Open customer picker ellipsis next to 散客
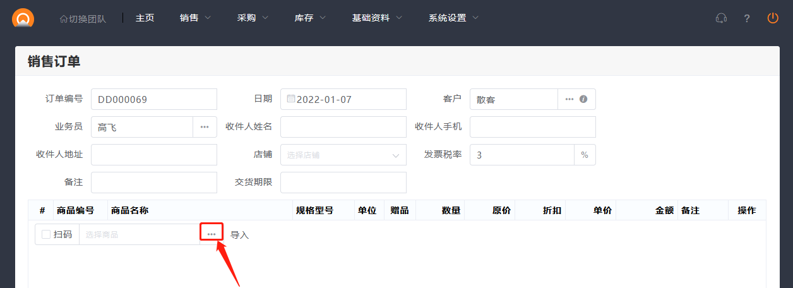 tap(569, 99)
